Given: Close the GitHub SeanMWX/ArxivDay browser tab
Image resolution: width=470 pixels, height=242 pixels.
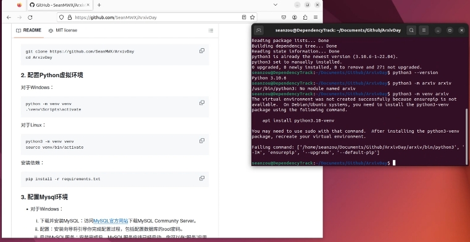Looking at the screenshot, I should tap(88, 5).
